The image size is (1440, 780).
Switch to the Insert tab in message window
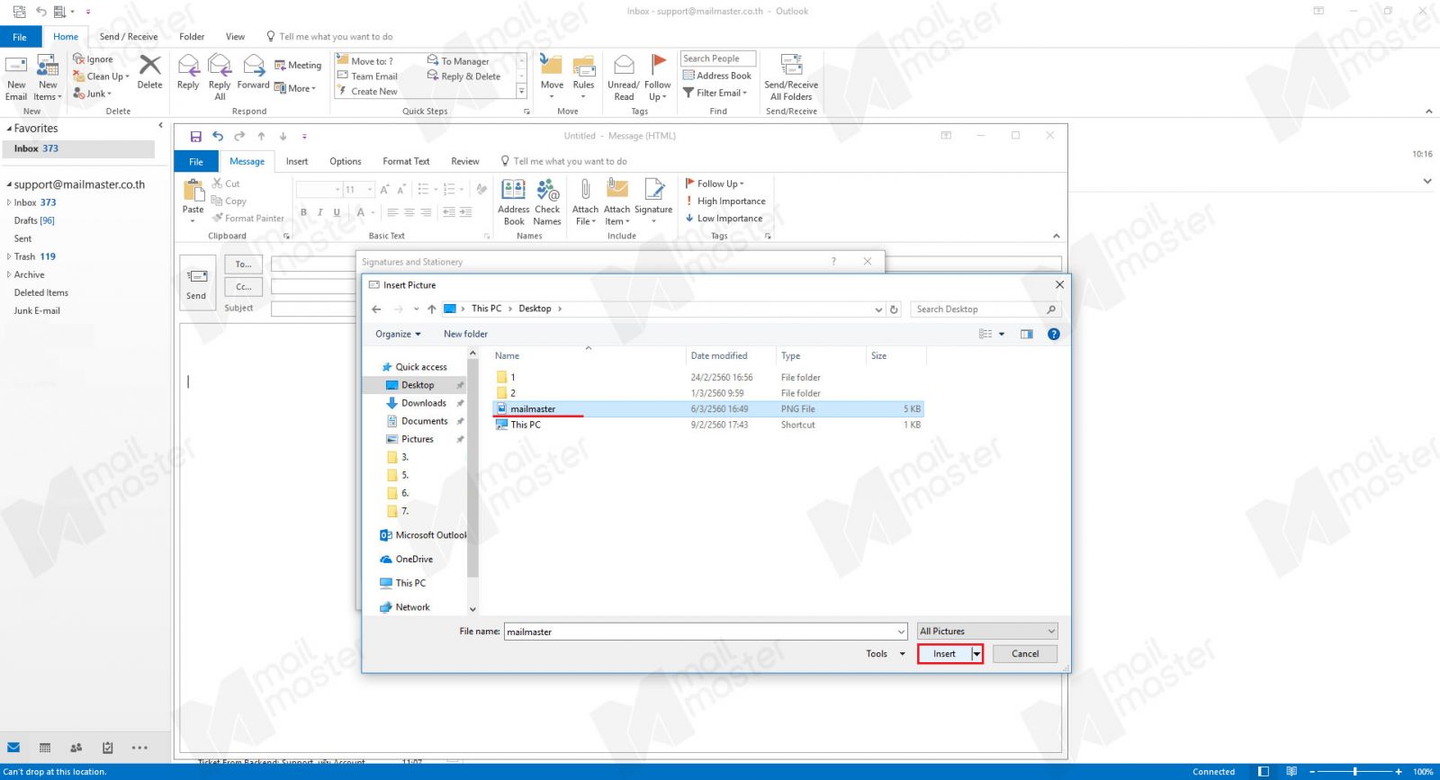pyautogui.click(x=297, y=162)
